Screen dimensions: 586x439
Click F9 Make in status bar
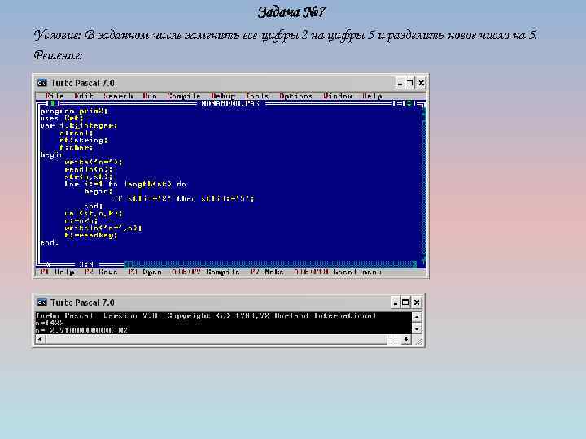[x=267, y=272]
